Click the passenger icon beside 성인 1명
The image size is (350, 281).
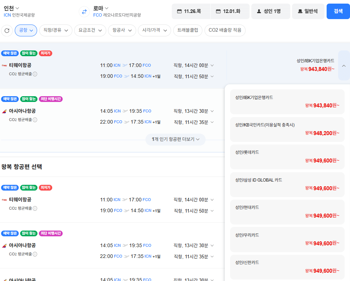(259, 11)
